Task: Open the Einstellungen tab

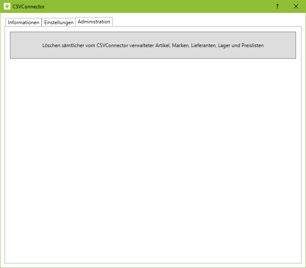Action: (59, 23)
